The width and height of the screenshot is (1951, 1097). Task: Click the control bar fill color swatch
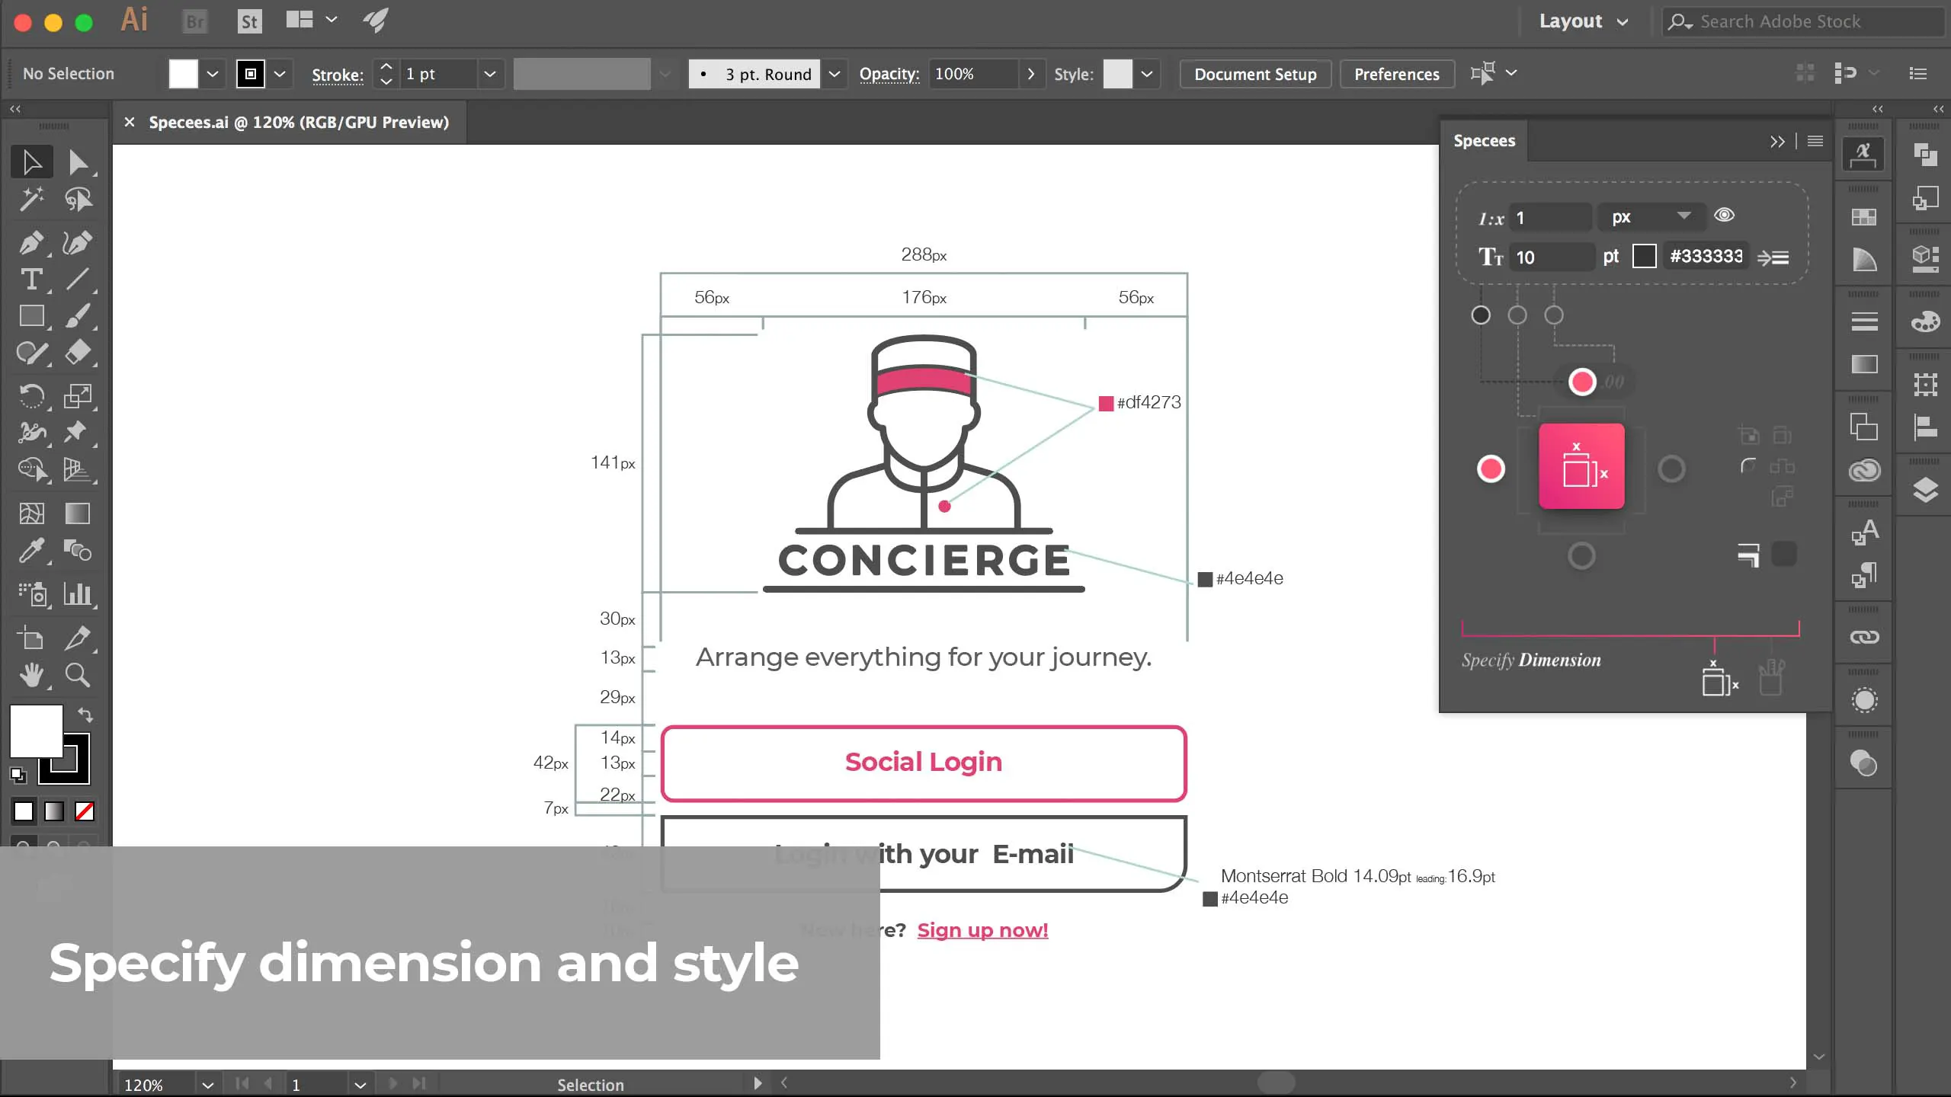(x=183, y=74)
